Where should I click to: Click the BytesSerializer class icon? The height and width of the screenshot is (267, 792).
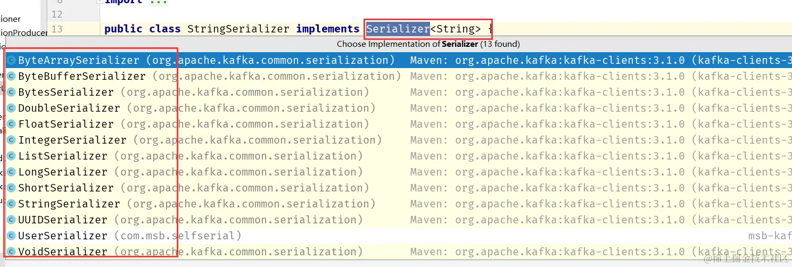click(x=11, y=92)
